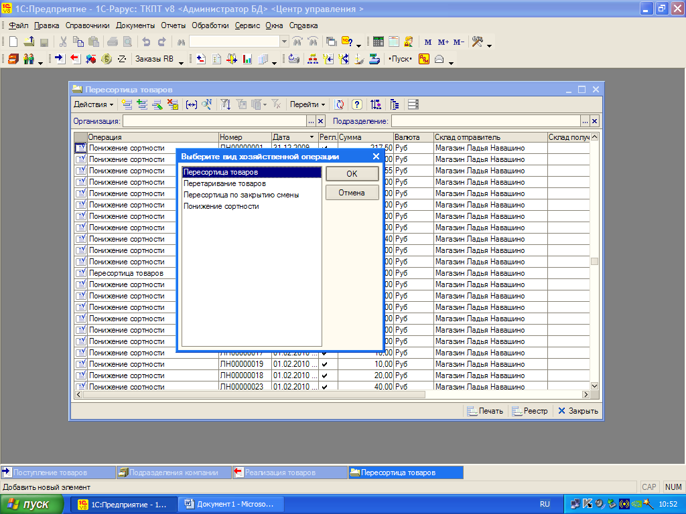Click the Дата column sort arrow
The image size is (686, 514).
pos(312,137)
